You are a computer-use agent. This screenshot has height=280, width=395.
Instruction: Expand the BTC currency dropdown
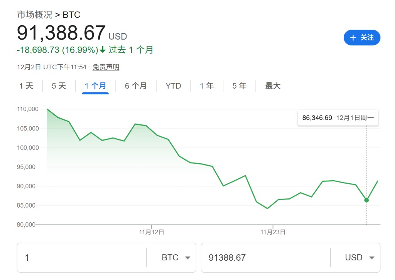pyautogui.click(x=176, y=258)
